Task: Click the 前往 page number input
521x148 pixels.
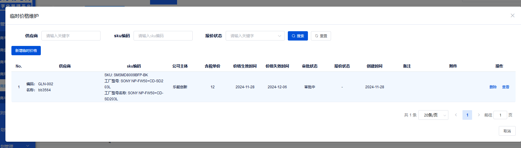Action: click(500, 115)
